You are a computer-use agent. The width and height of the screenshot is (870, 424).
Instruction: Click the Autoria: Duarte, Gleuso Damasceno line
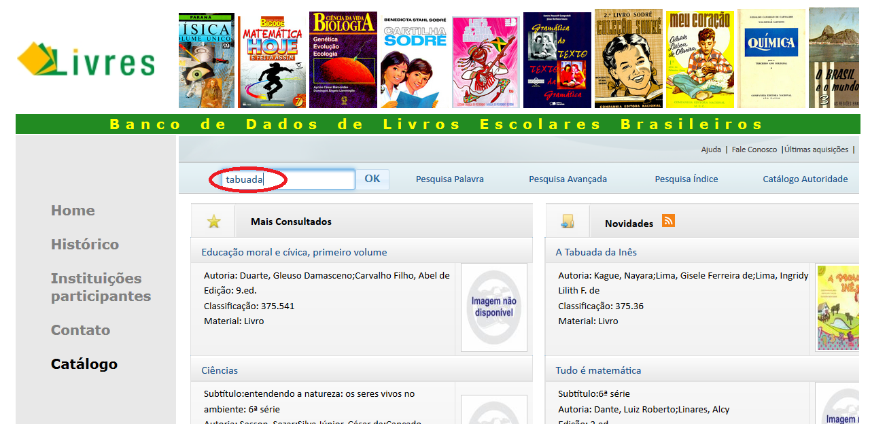click(x=327, y=275)
